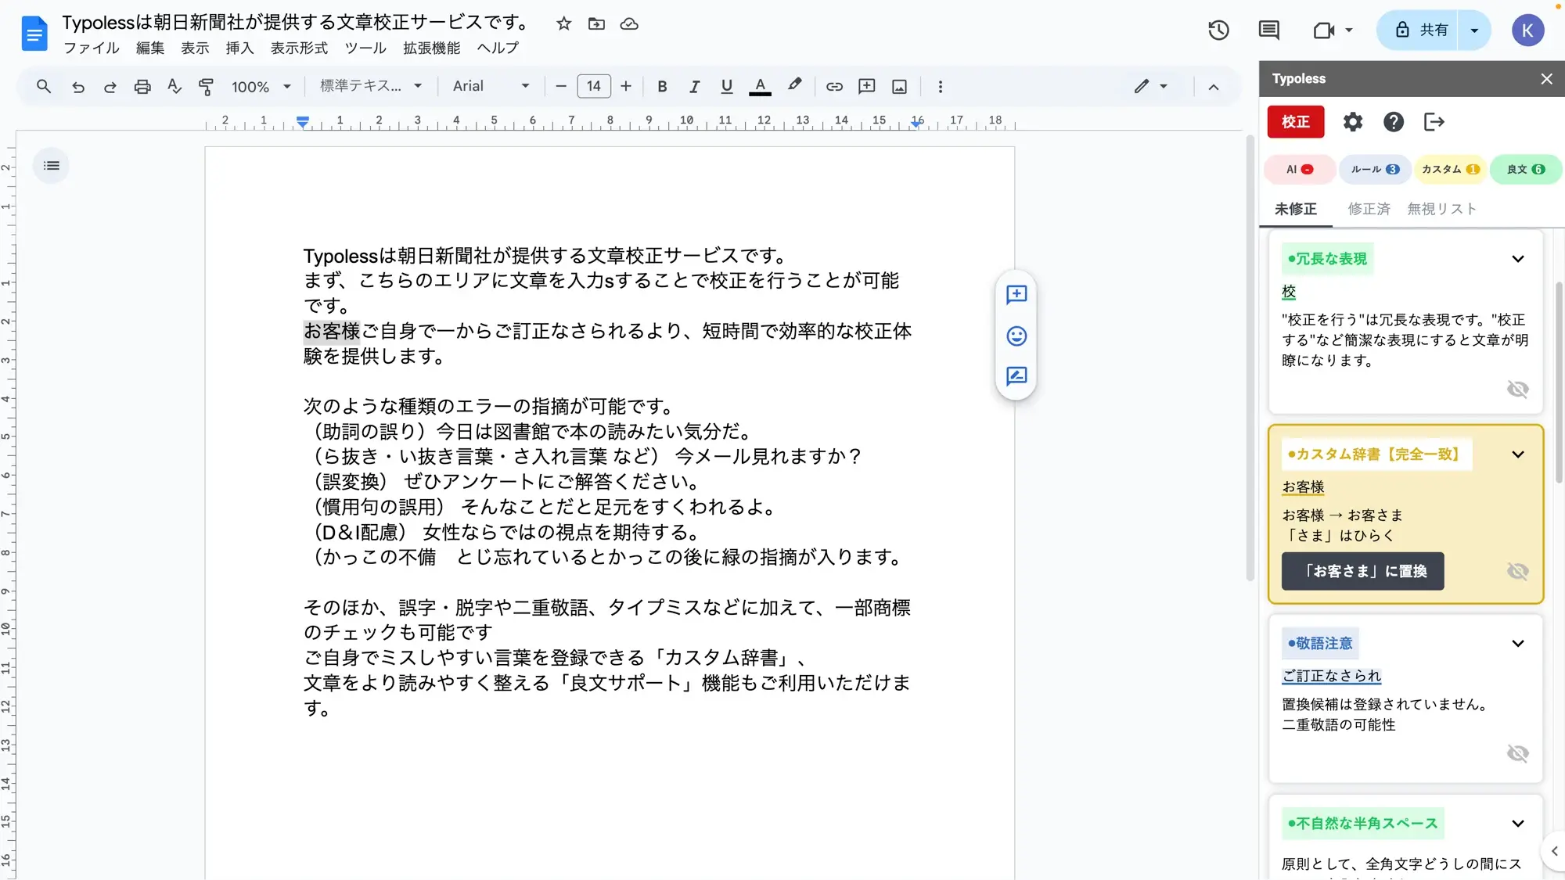Check the cloud save status icon
Screen dimensions: 1565x880
[629, 23]
